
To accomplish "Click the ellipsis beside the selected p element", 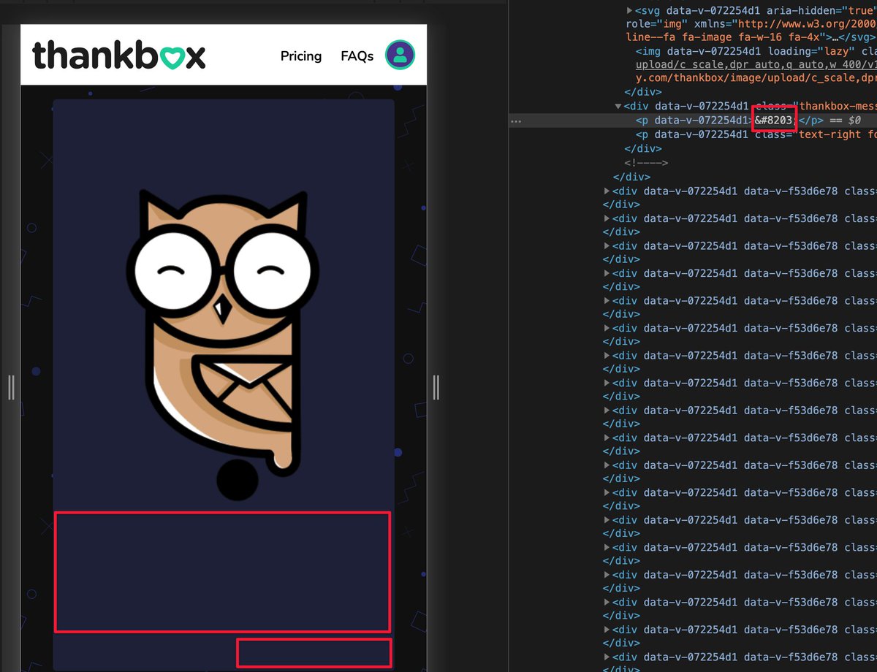I will click(516, 121).
